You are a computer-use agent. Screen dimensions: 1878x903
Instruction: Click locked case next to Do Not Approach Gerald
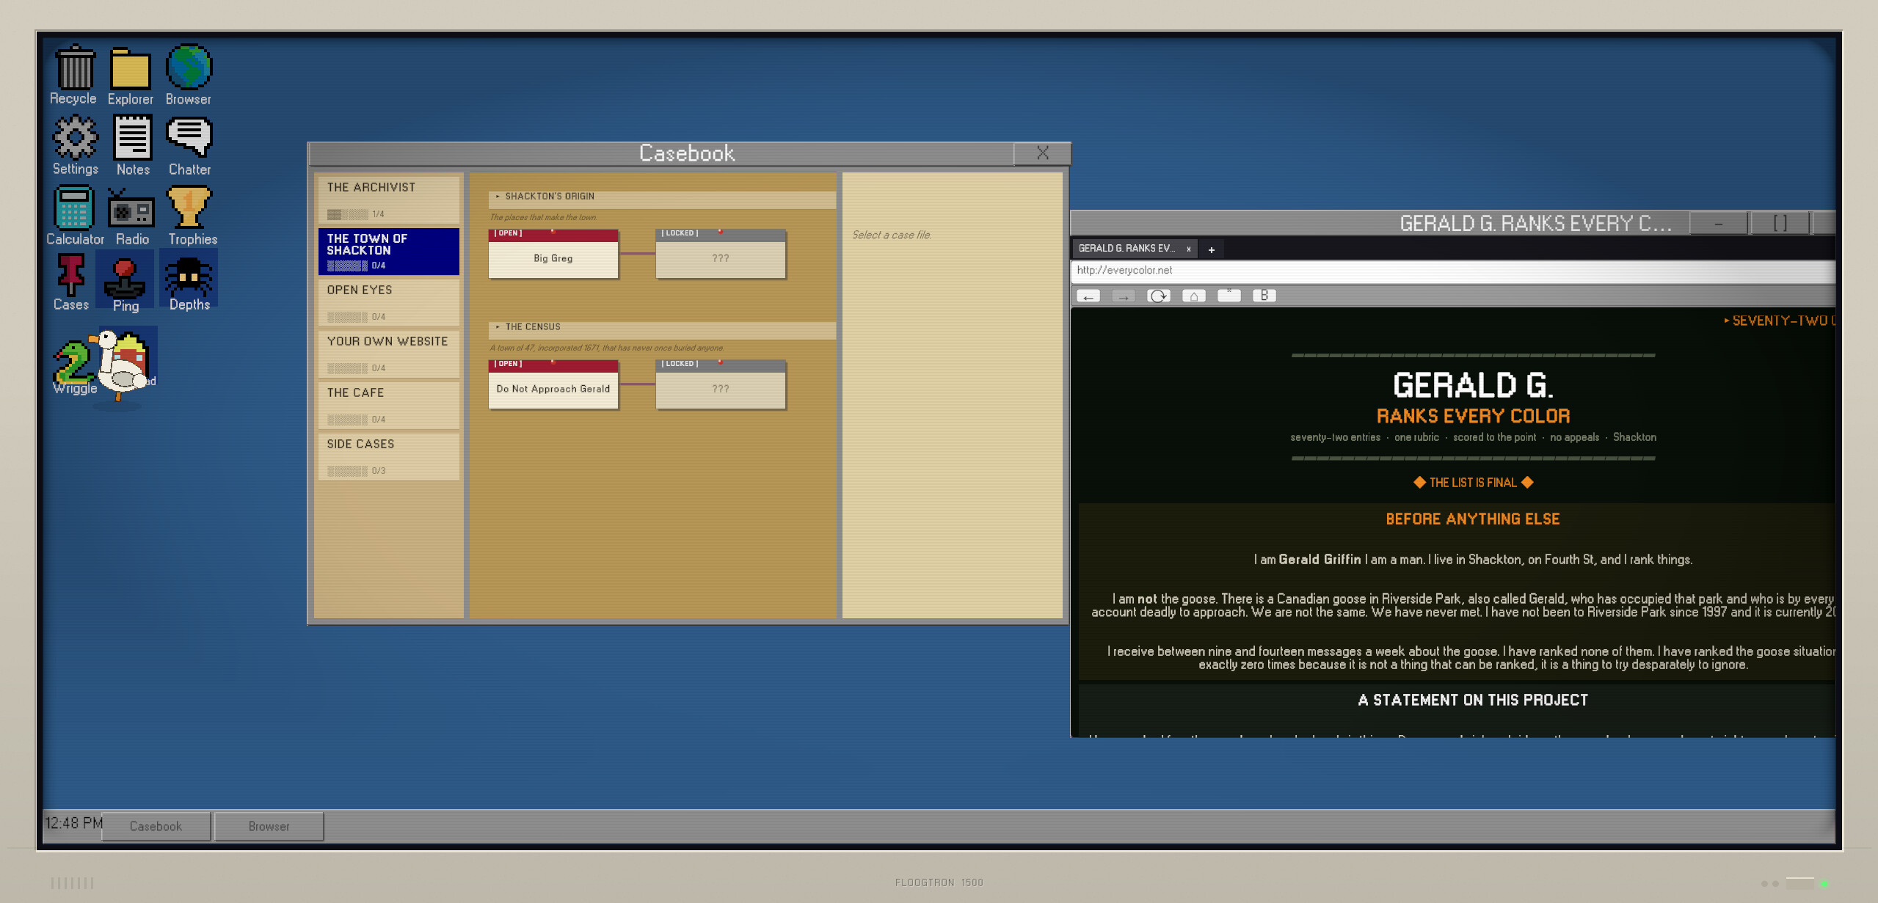coord(721,384)
